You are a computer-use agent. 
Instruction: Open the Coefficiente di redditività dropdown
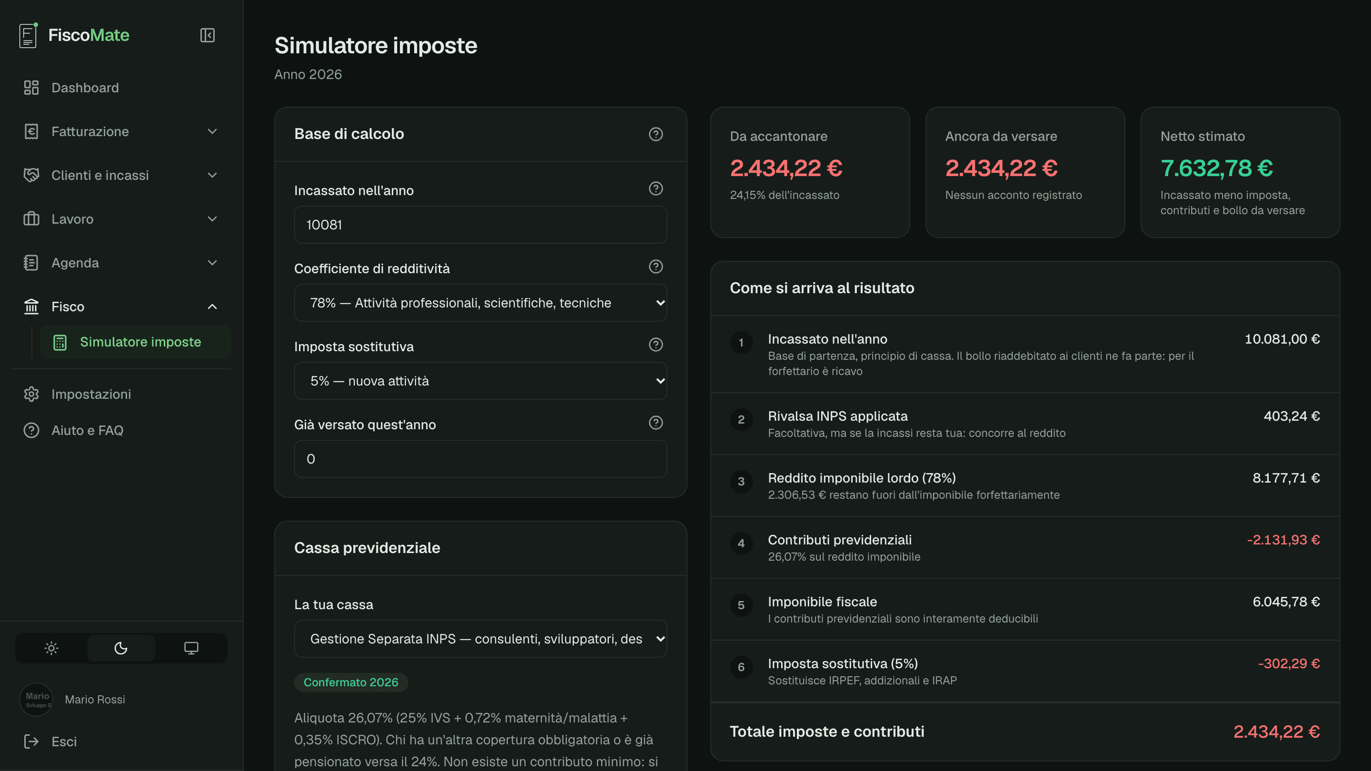pyautogui.click(x=481, y=303)
